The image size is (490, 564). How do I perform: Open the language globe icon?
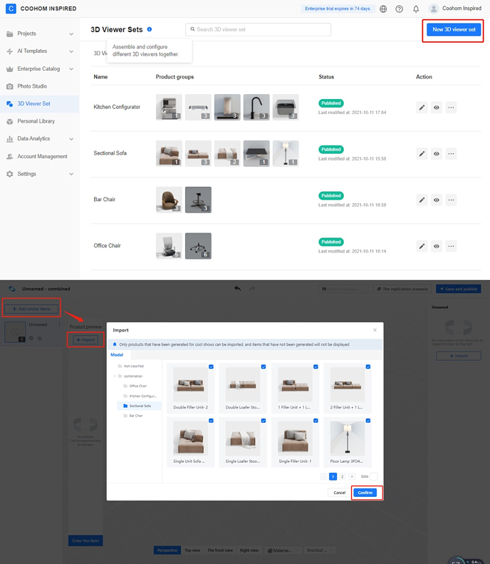383,9
